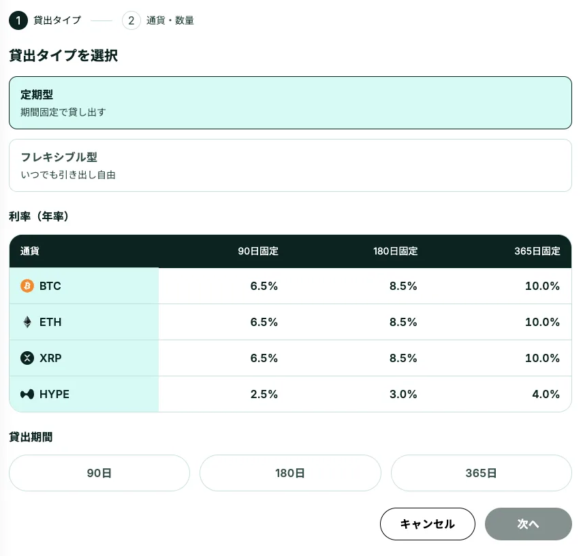The image size is (583, 556).
Task: Click the キャンセル button
Action: [428, 524]
